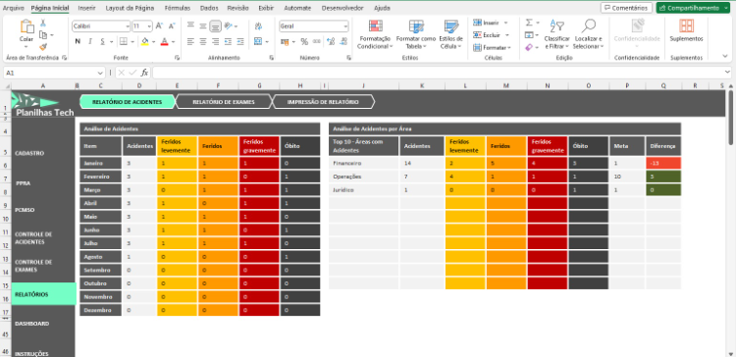
Task: Open the Formatar cells dropdown
Action: point(492,47)
